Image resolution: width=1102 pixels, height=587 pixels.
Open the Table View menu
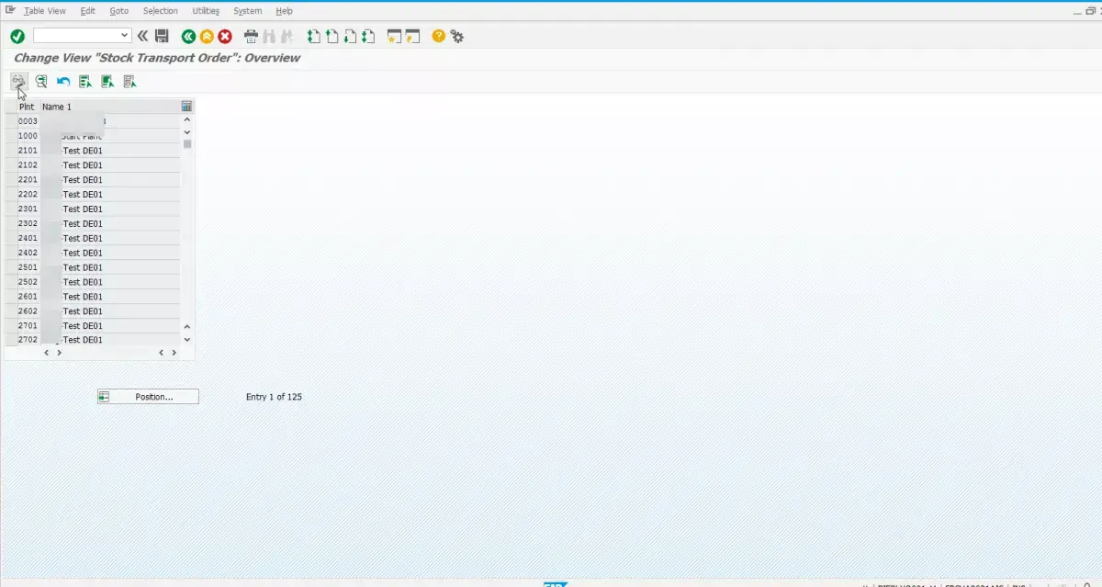tap(45, 11)
